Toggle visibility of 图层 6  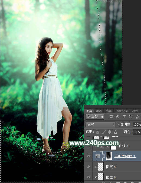tap(88, 177)
